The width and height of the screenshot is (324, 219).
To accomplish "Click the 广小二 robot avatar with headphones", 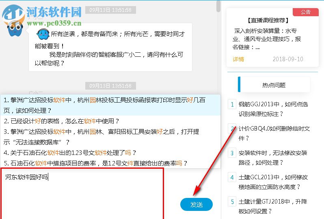I will pos(15,28).
